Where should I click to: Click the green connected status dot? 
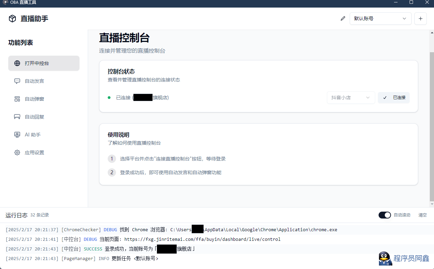point(109,98)
